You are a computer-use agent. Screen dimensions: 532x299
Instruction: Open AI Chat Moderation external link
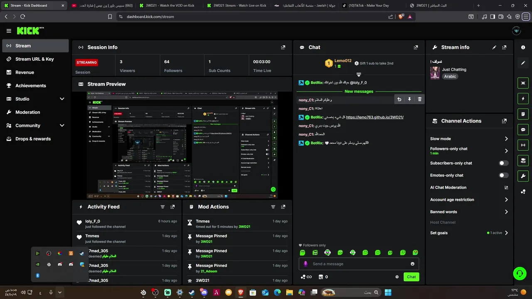pyautogui.click(x=506, y=188)
